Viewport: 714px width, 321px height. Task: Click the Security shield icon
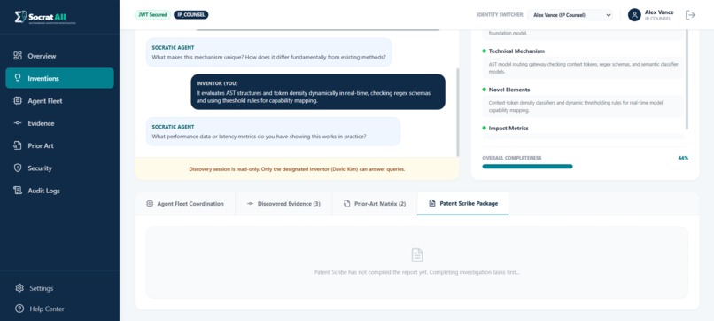point(18,168)
